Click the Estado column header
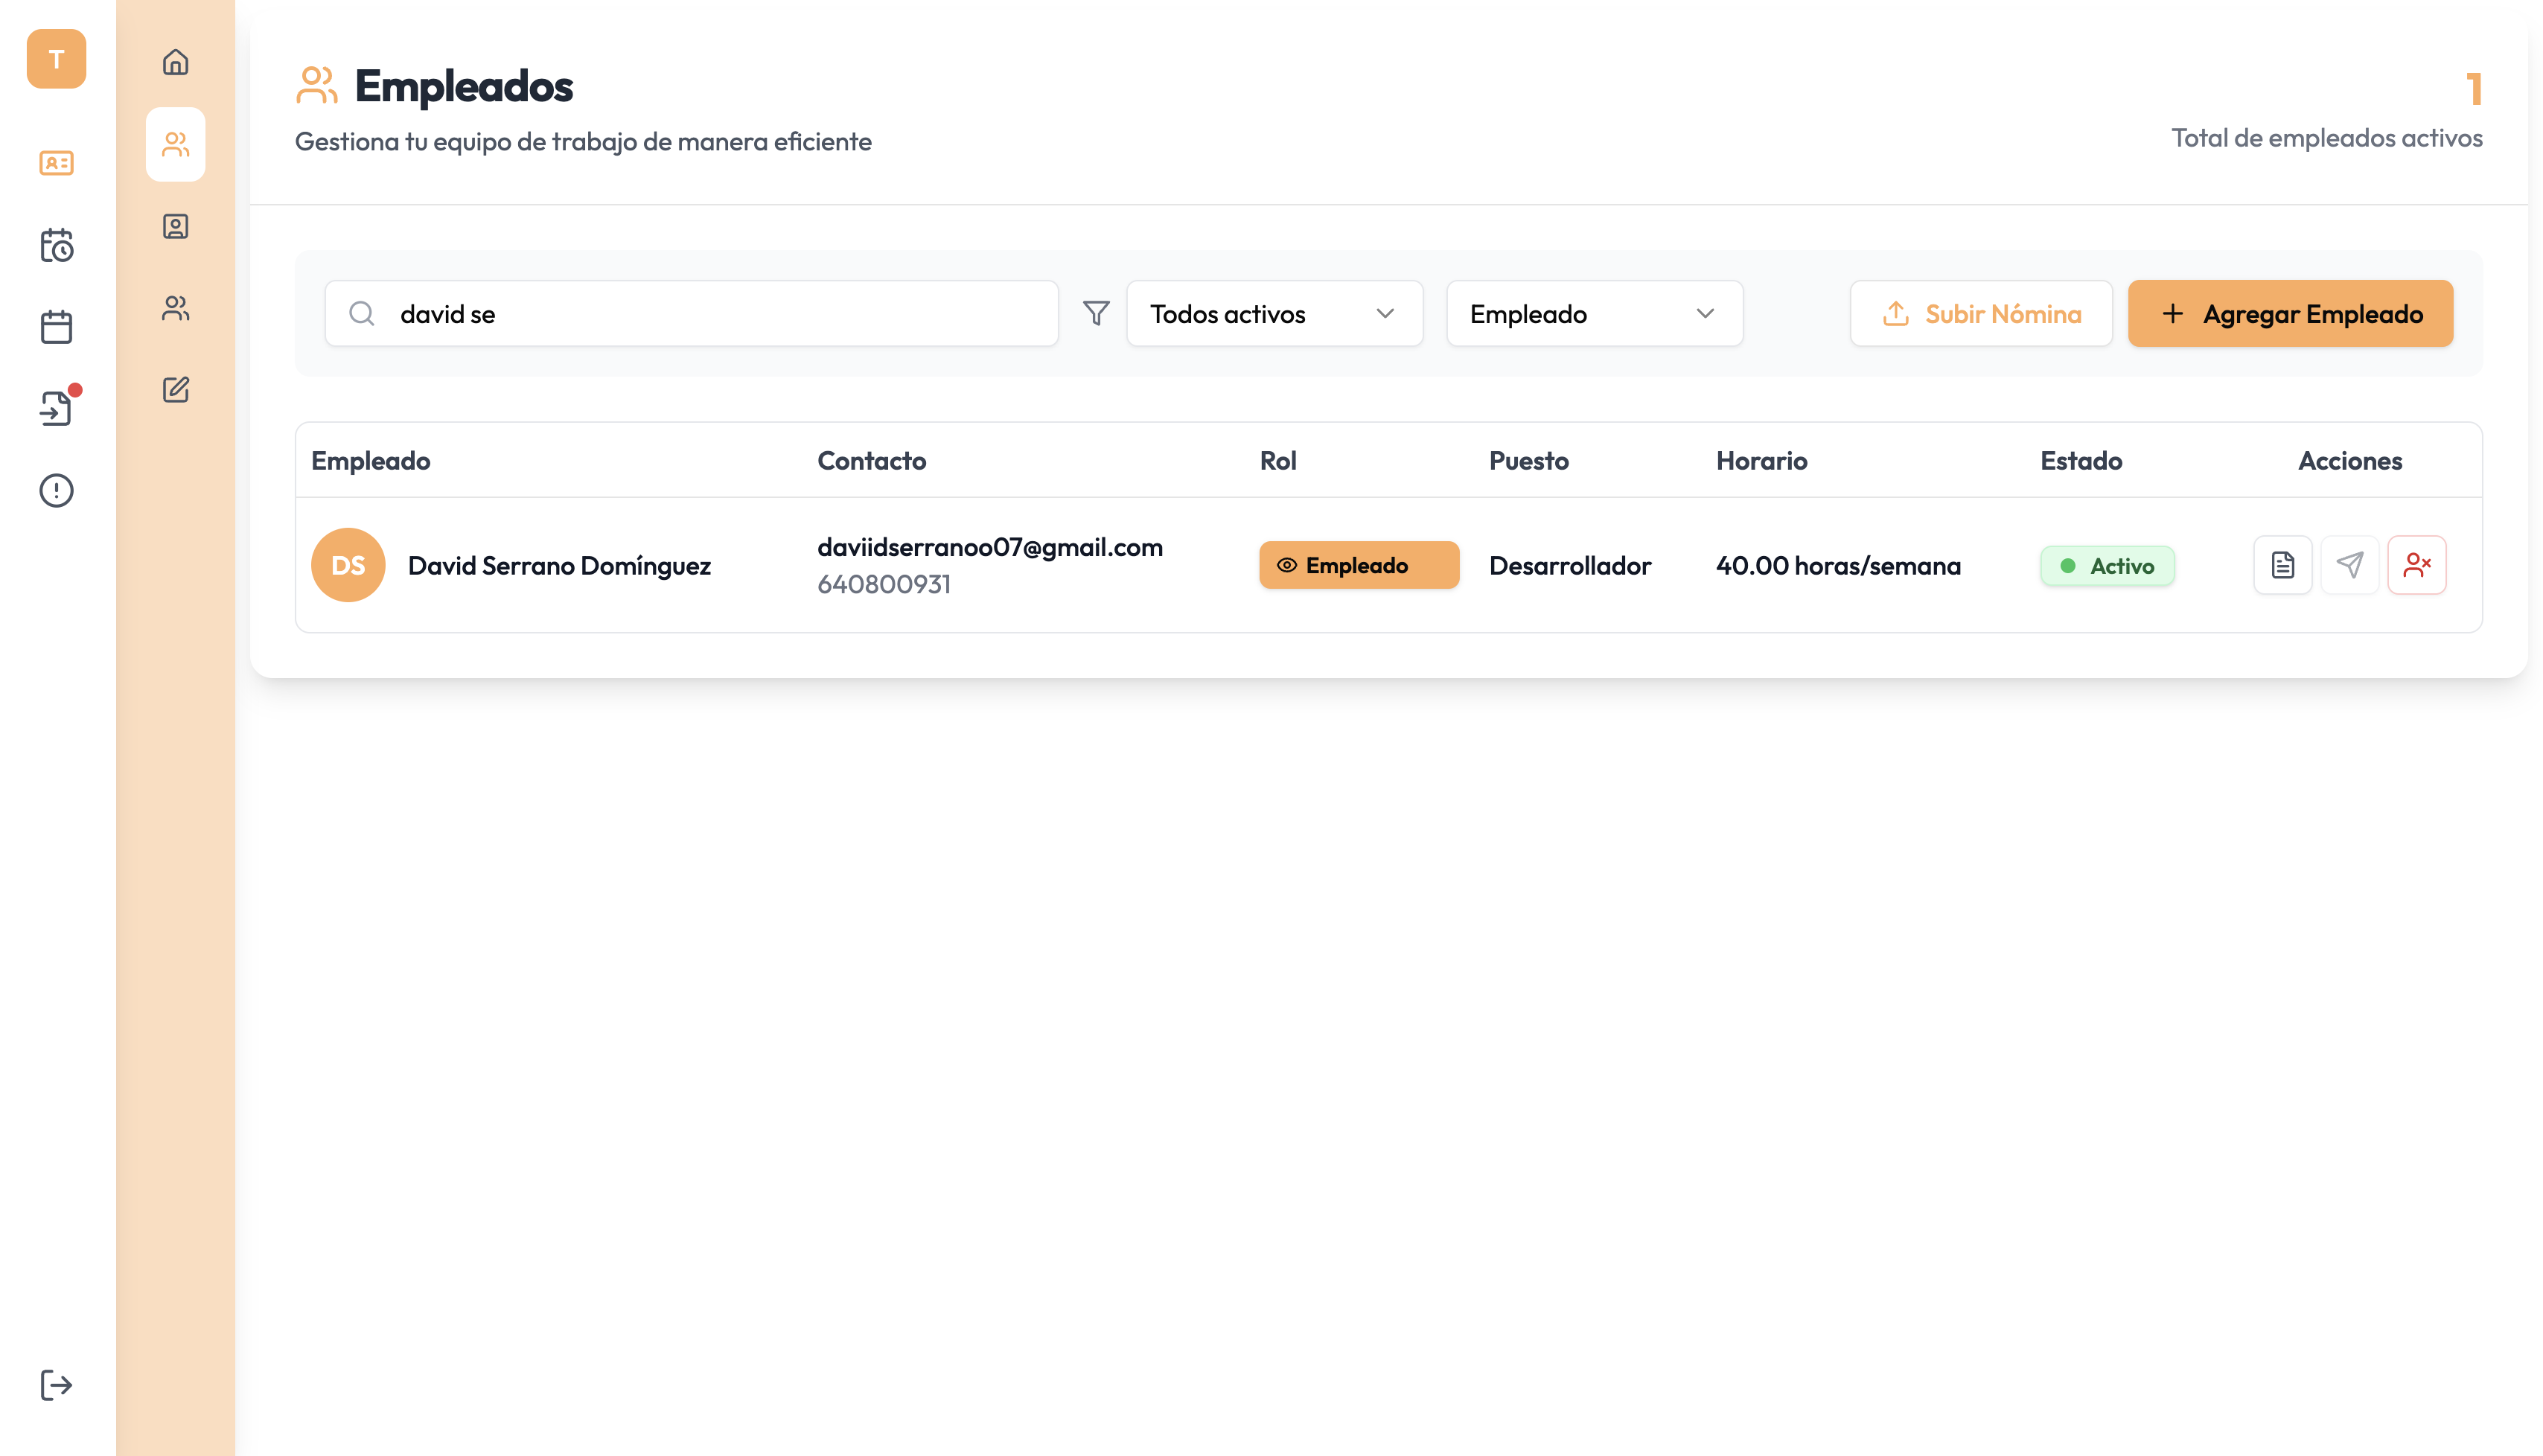This screenshot has height=1456, width=2543. coord(2081,461)
